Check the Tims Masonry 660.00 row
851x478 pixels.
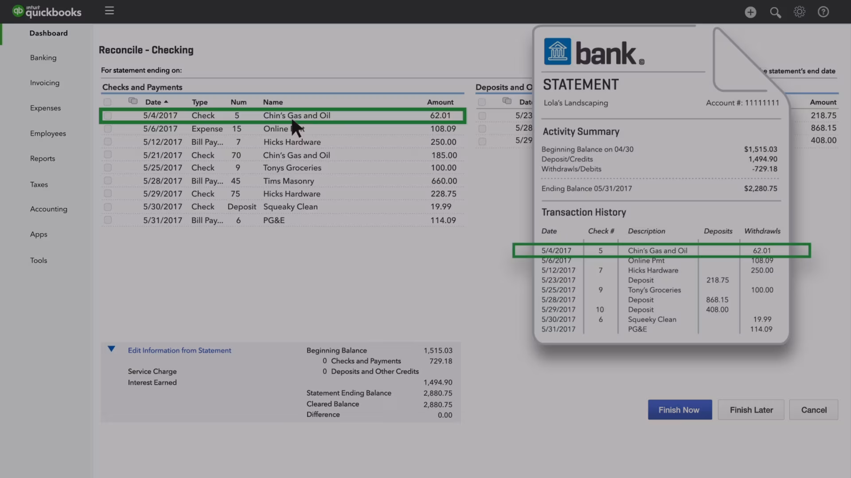click(x=108, y=181)
